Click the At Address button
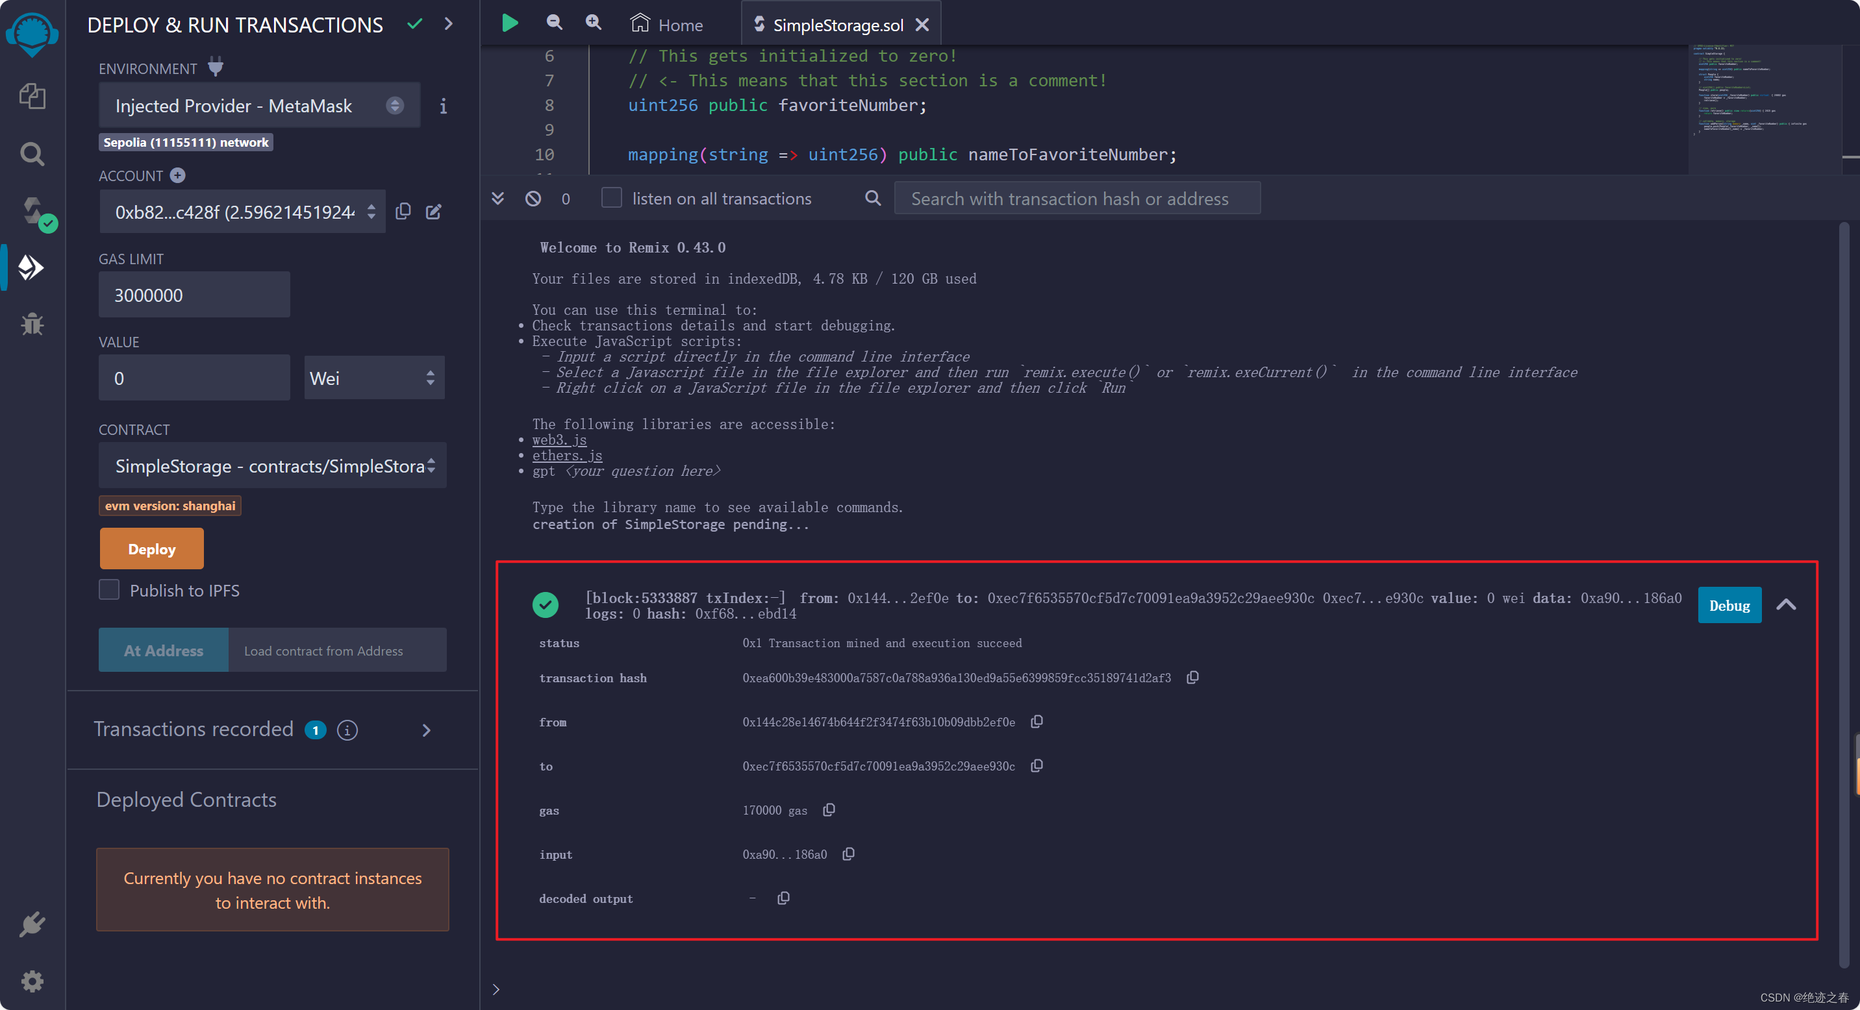This screenshot has width=1860, height=1010. click(x=163, y=648)
